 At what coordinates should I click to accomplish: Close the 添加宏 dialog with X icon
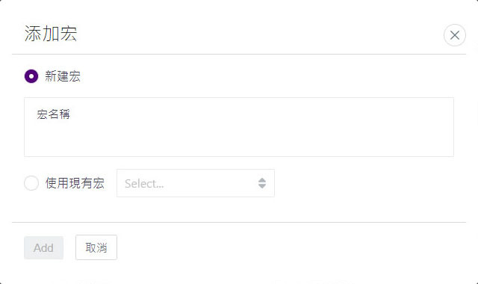coord(455,35)
